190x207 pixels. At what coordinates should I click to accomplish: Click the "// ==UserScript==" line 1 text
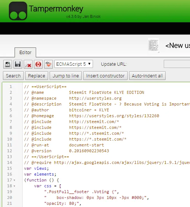pos(45,87)
